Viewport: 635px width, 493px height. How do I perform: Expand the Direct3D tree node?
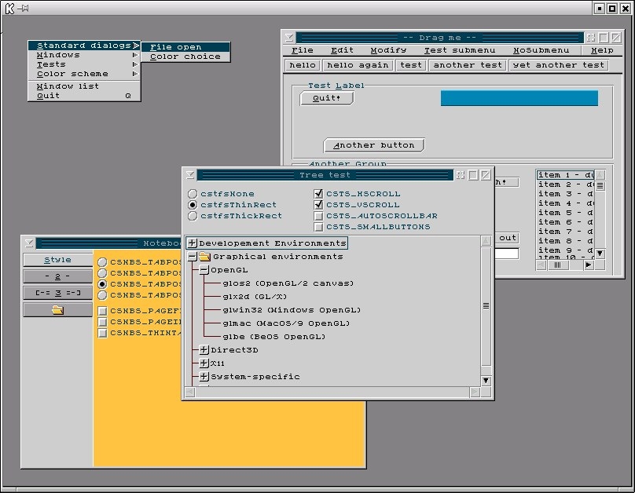tap(204, 350)
